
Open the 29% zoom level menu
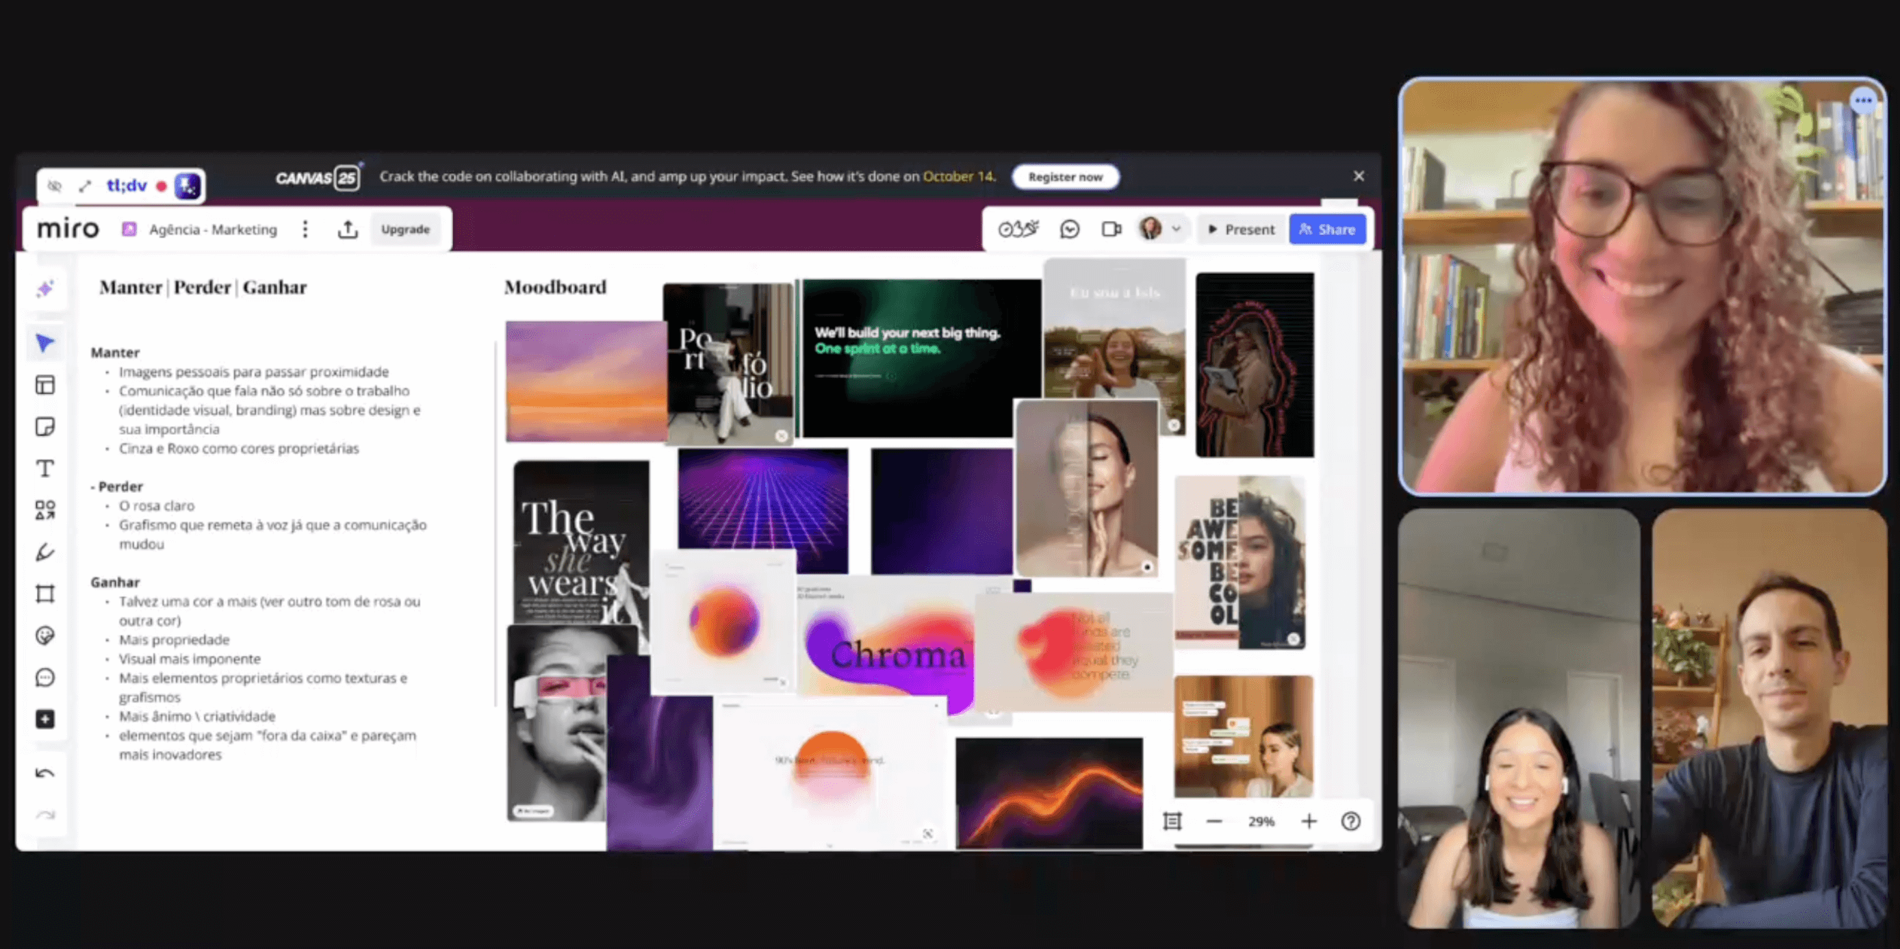coord(1261,822)
